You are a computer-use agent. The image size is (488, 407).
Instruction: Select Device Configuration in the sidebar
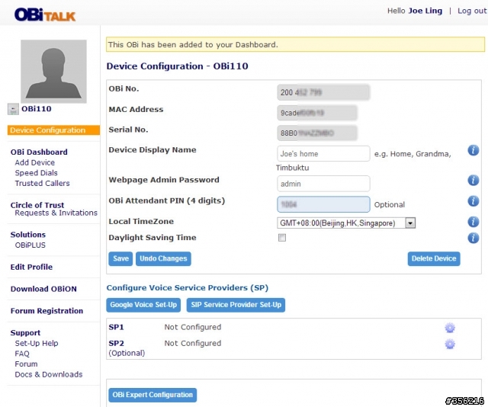[53, 130]
